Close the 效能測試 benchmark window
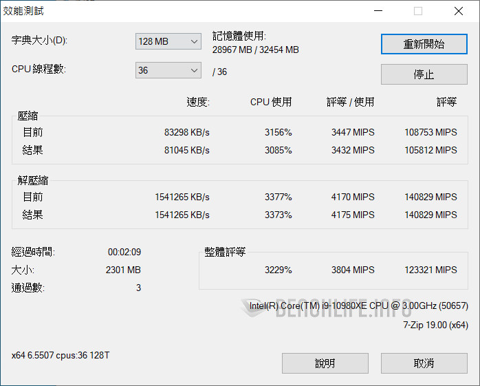The width and height of the screenshot is (480, 386). 459,11
